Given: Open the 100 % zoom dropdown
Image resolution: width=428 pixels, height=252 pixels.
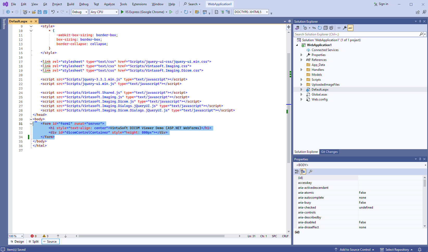Looking at the screenshot, I should [16, 236].
